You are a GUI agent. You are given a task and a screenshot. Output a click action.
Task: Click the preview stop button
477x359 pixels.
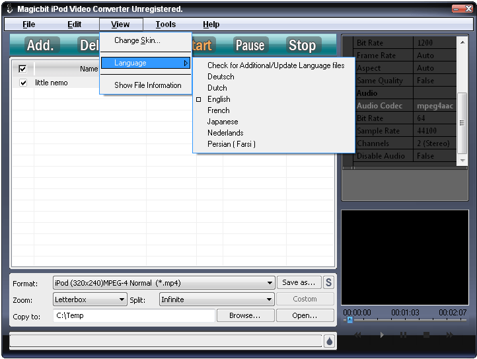pyautogui.click(x=427, y=335)
